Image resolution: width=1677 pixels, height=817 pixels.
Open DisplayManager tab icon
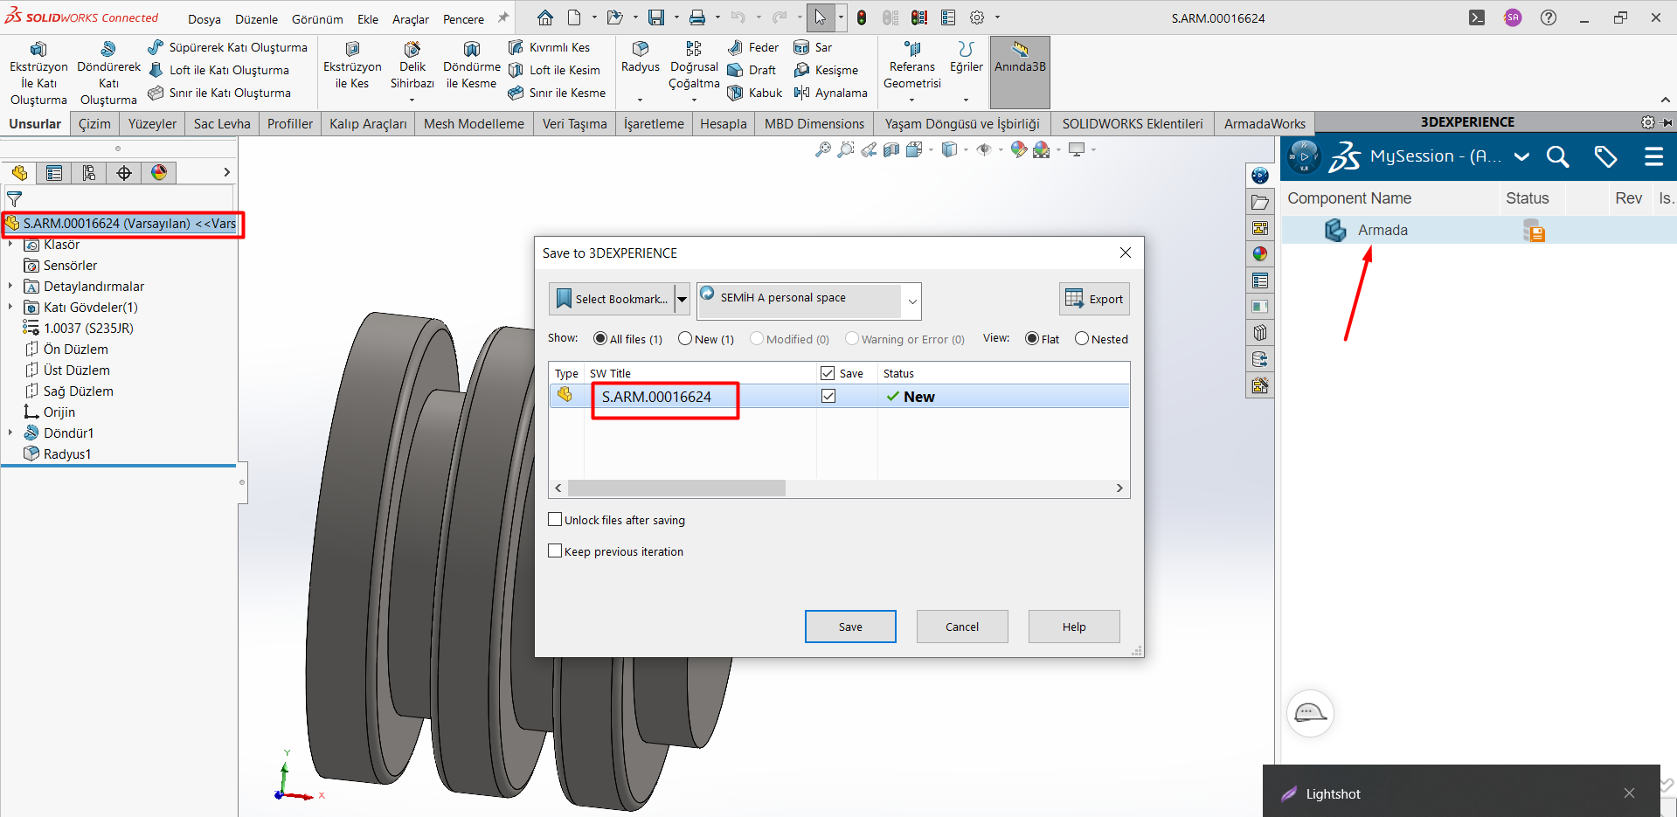(159, 173)
